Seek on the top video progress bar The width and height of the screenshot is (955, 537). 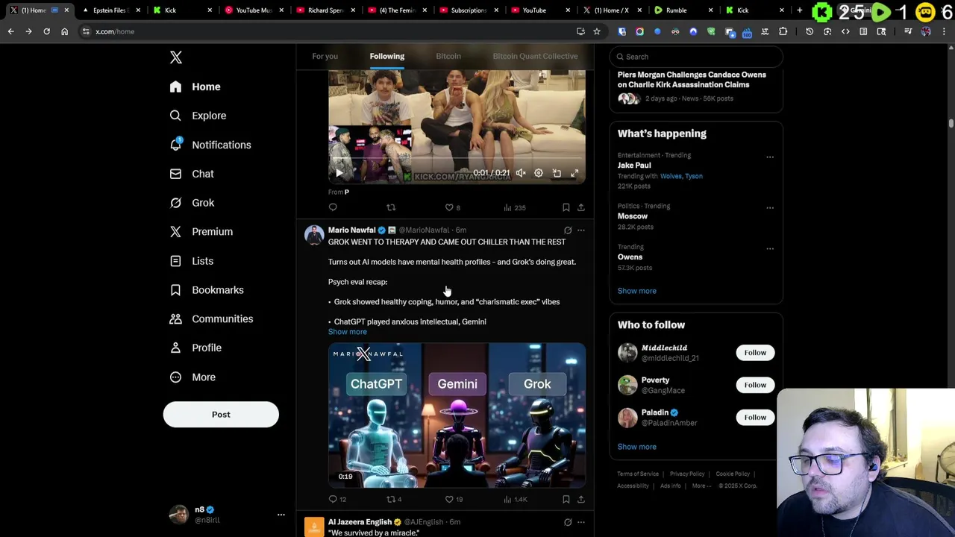457,160
